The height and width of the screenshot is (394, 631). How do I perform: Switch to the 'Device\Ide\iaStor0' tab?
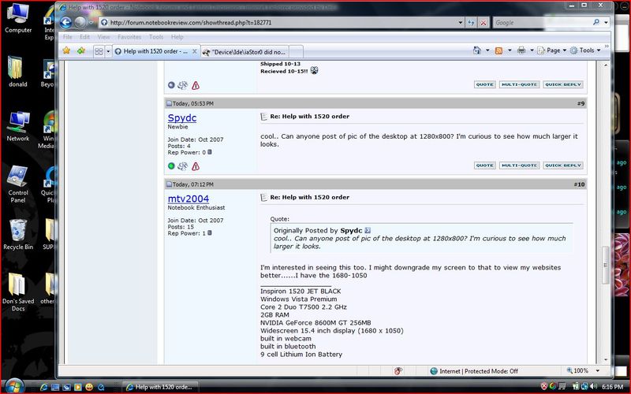pos(245,52)
